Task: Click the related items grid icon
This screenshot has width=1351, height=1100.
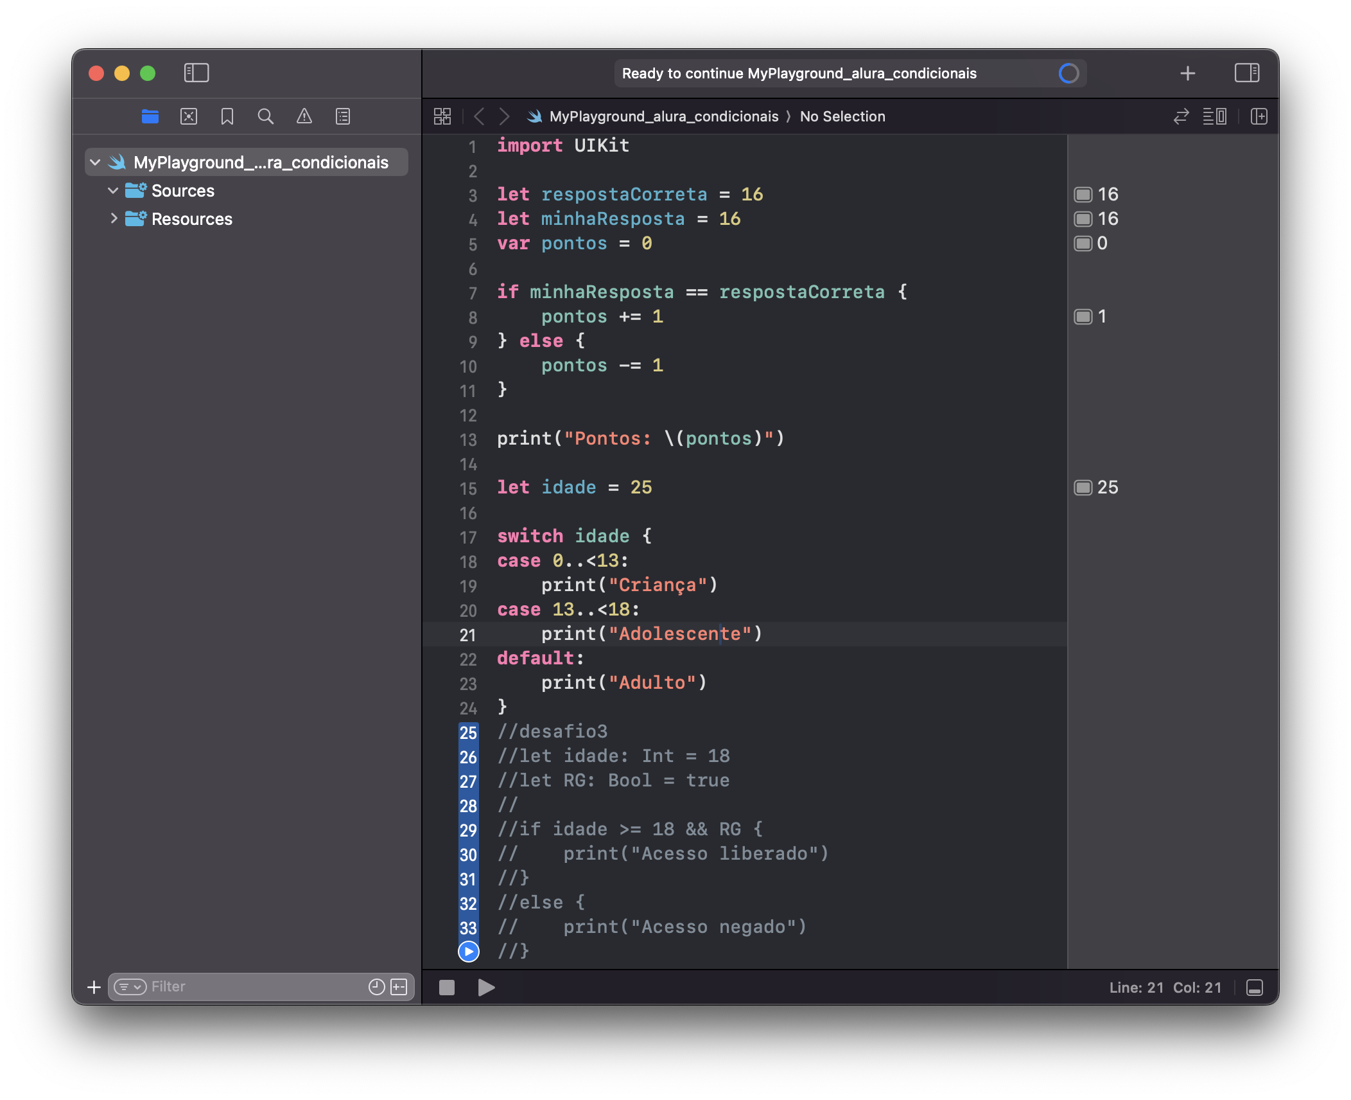Action: pyautogui.click(x=442, y=116)
